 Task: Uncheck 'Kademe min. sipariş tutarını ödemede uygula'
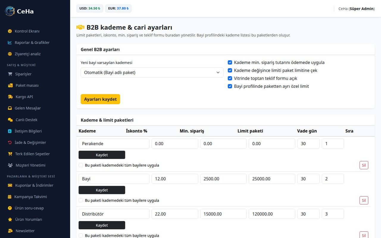(x=230, y=62)
